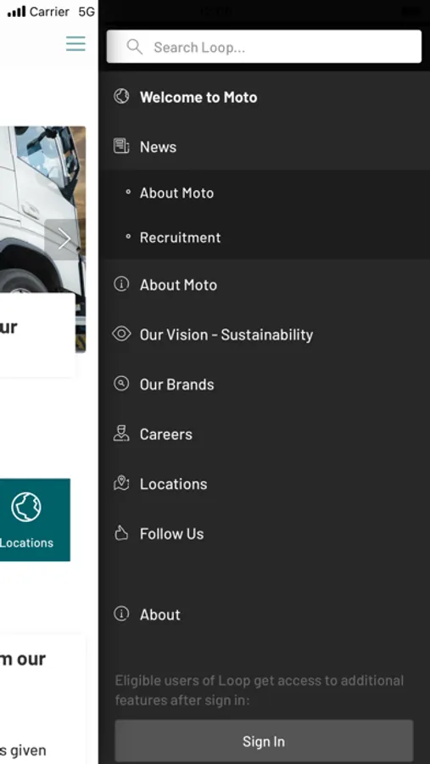This screenshot has width=430, height=764.
Task: Advance carousel with the right arrow
Action: point(64,239)
